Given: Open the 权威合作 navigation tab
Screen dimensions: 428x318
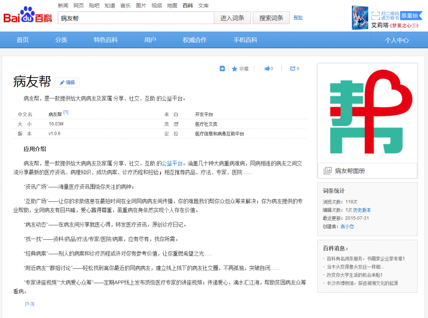Looking at the screenshot, I should click(195, 40).
